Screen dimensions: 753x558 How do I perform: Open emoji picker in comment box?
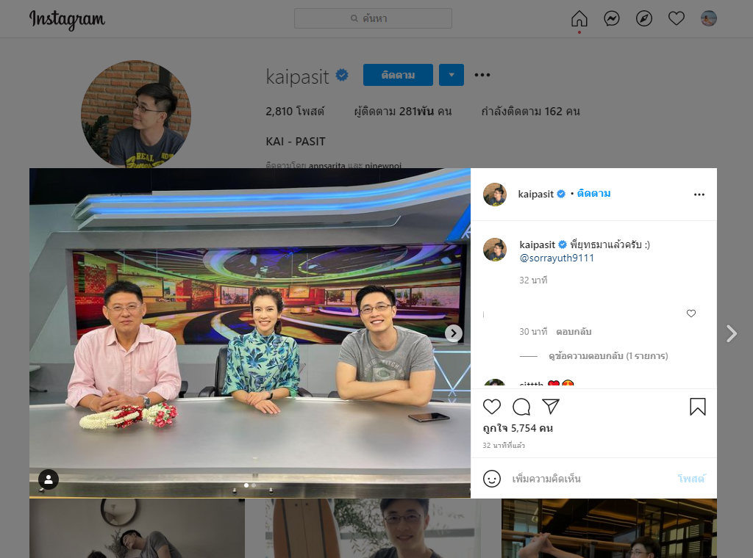pos(492,479)
